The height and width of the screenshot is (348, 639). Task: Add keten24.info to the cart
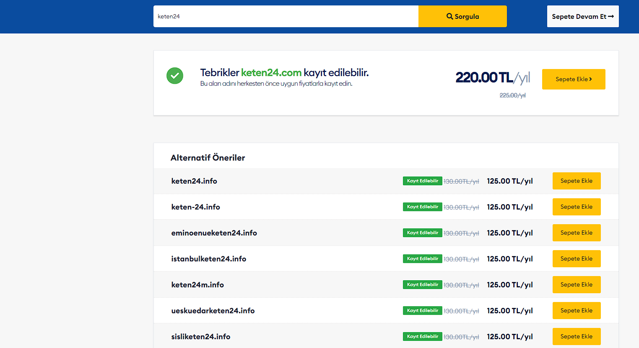click(x=576, y=181)
